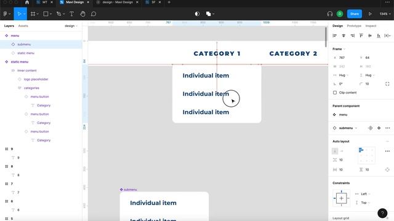394x221 pixels.
Task: Open the Frame type dropdown
Action: point(339,49)
